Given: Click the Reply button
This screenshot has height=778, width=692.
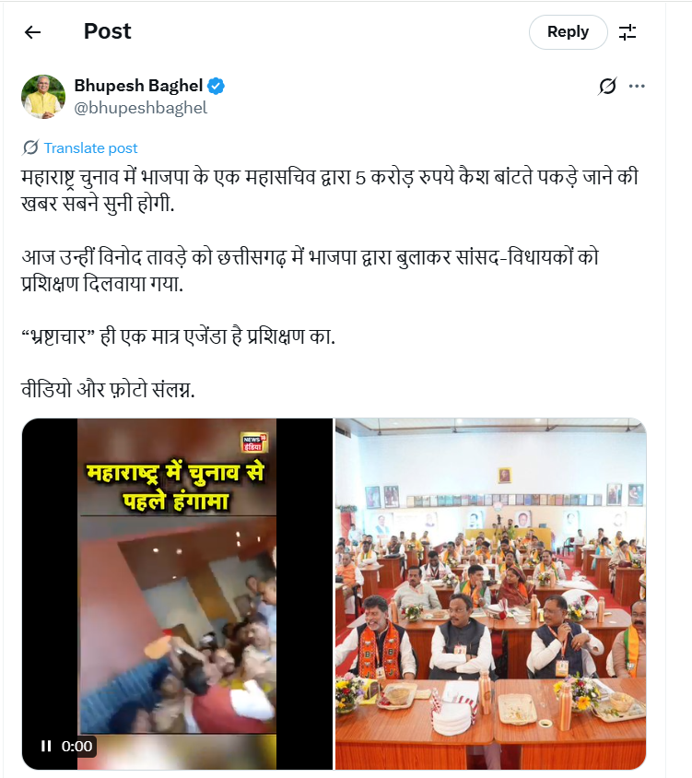Looking at the screenshot, I should pyautogui.click(x=568, y=32).
